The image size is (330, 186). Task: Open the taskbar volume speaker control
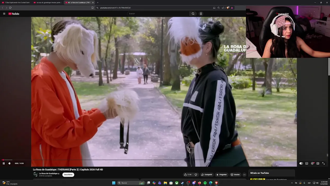point(317,183)
